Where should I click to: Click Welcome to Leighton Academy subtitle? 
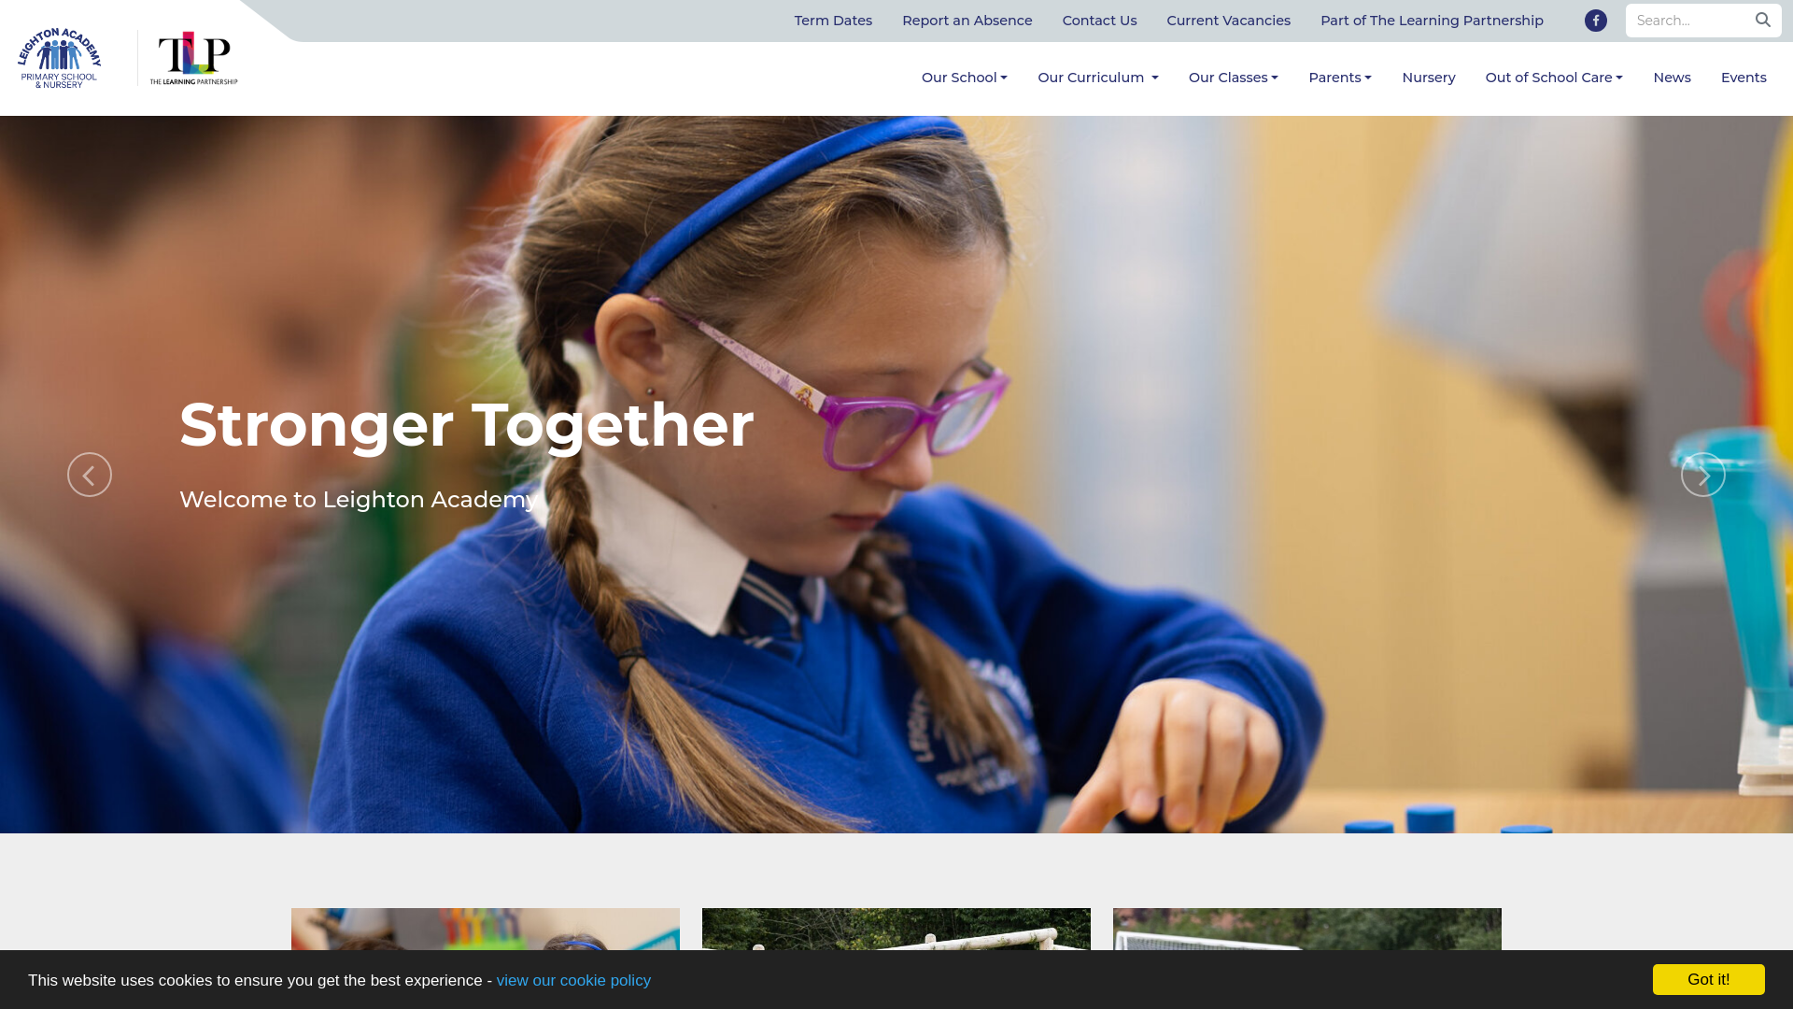coord(358,500)
